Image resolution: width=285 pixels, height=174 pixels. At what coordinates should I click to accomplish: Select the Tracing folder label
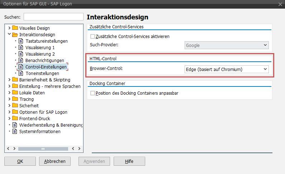point(27,99)
